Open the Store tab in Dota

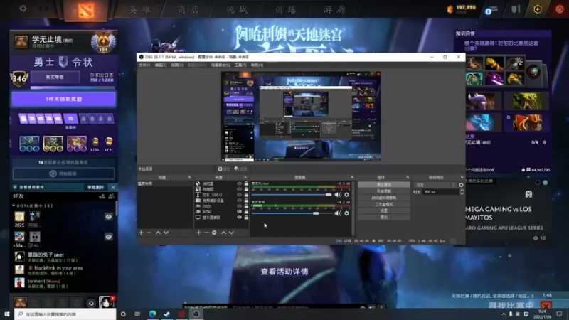(188, 10)
